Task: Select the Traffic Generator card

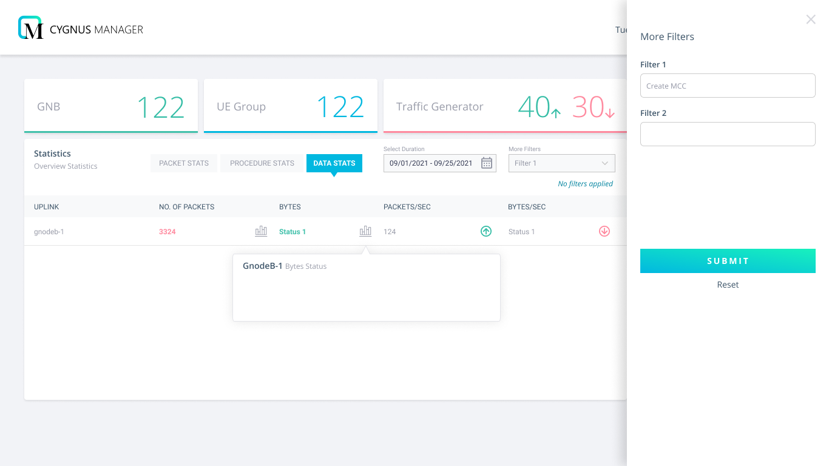Action: point(505,106)
